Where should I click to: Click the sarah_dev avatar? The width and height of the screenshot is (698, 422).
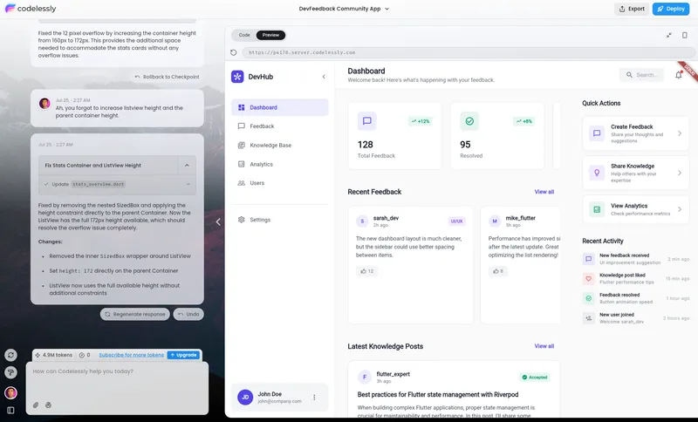[362, 221]
